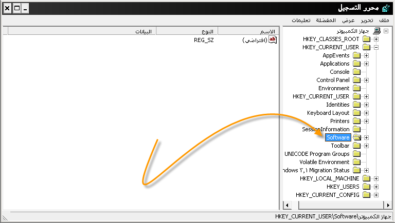Expand the Control Panel key
The image size is (395, 223).
click(367, 80)
